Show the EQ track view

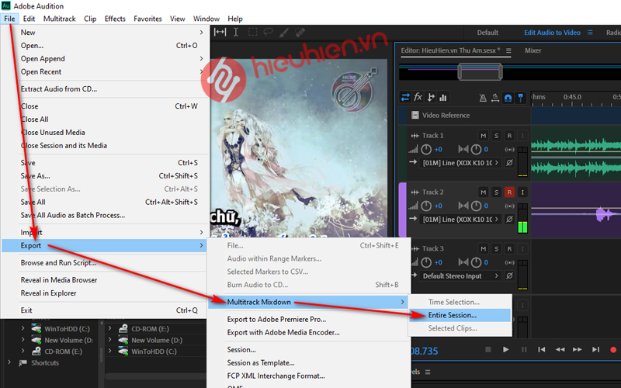tap(443, 97)
